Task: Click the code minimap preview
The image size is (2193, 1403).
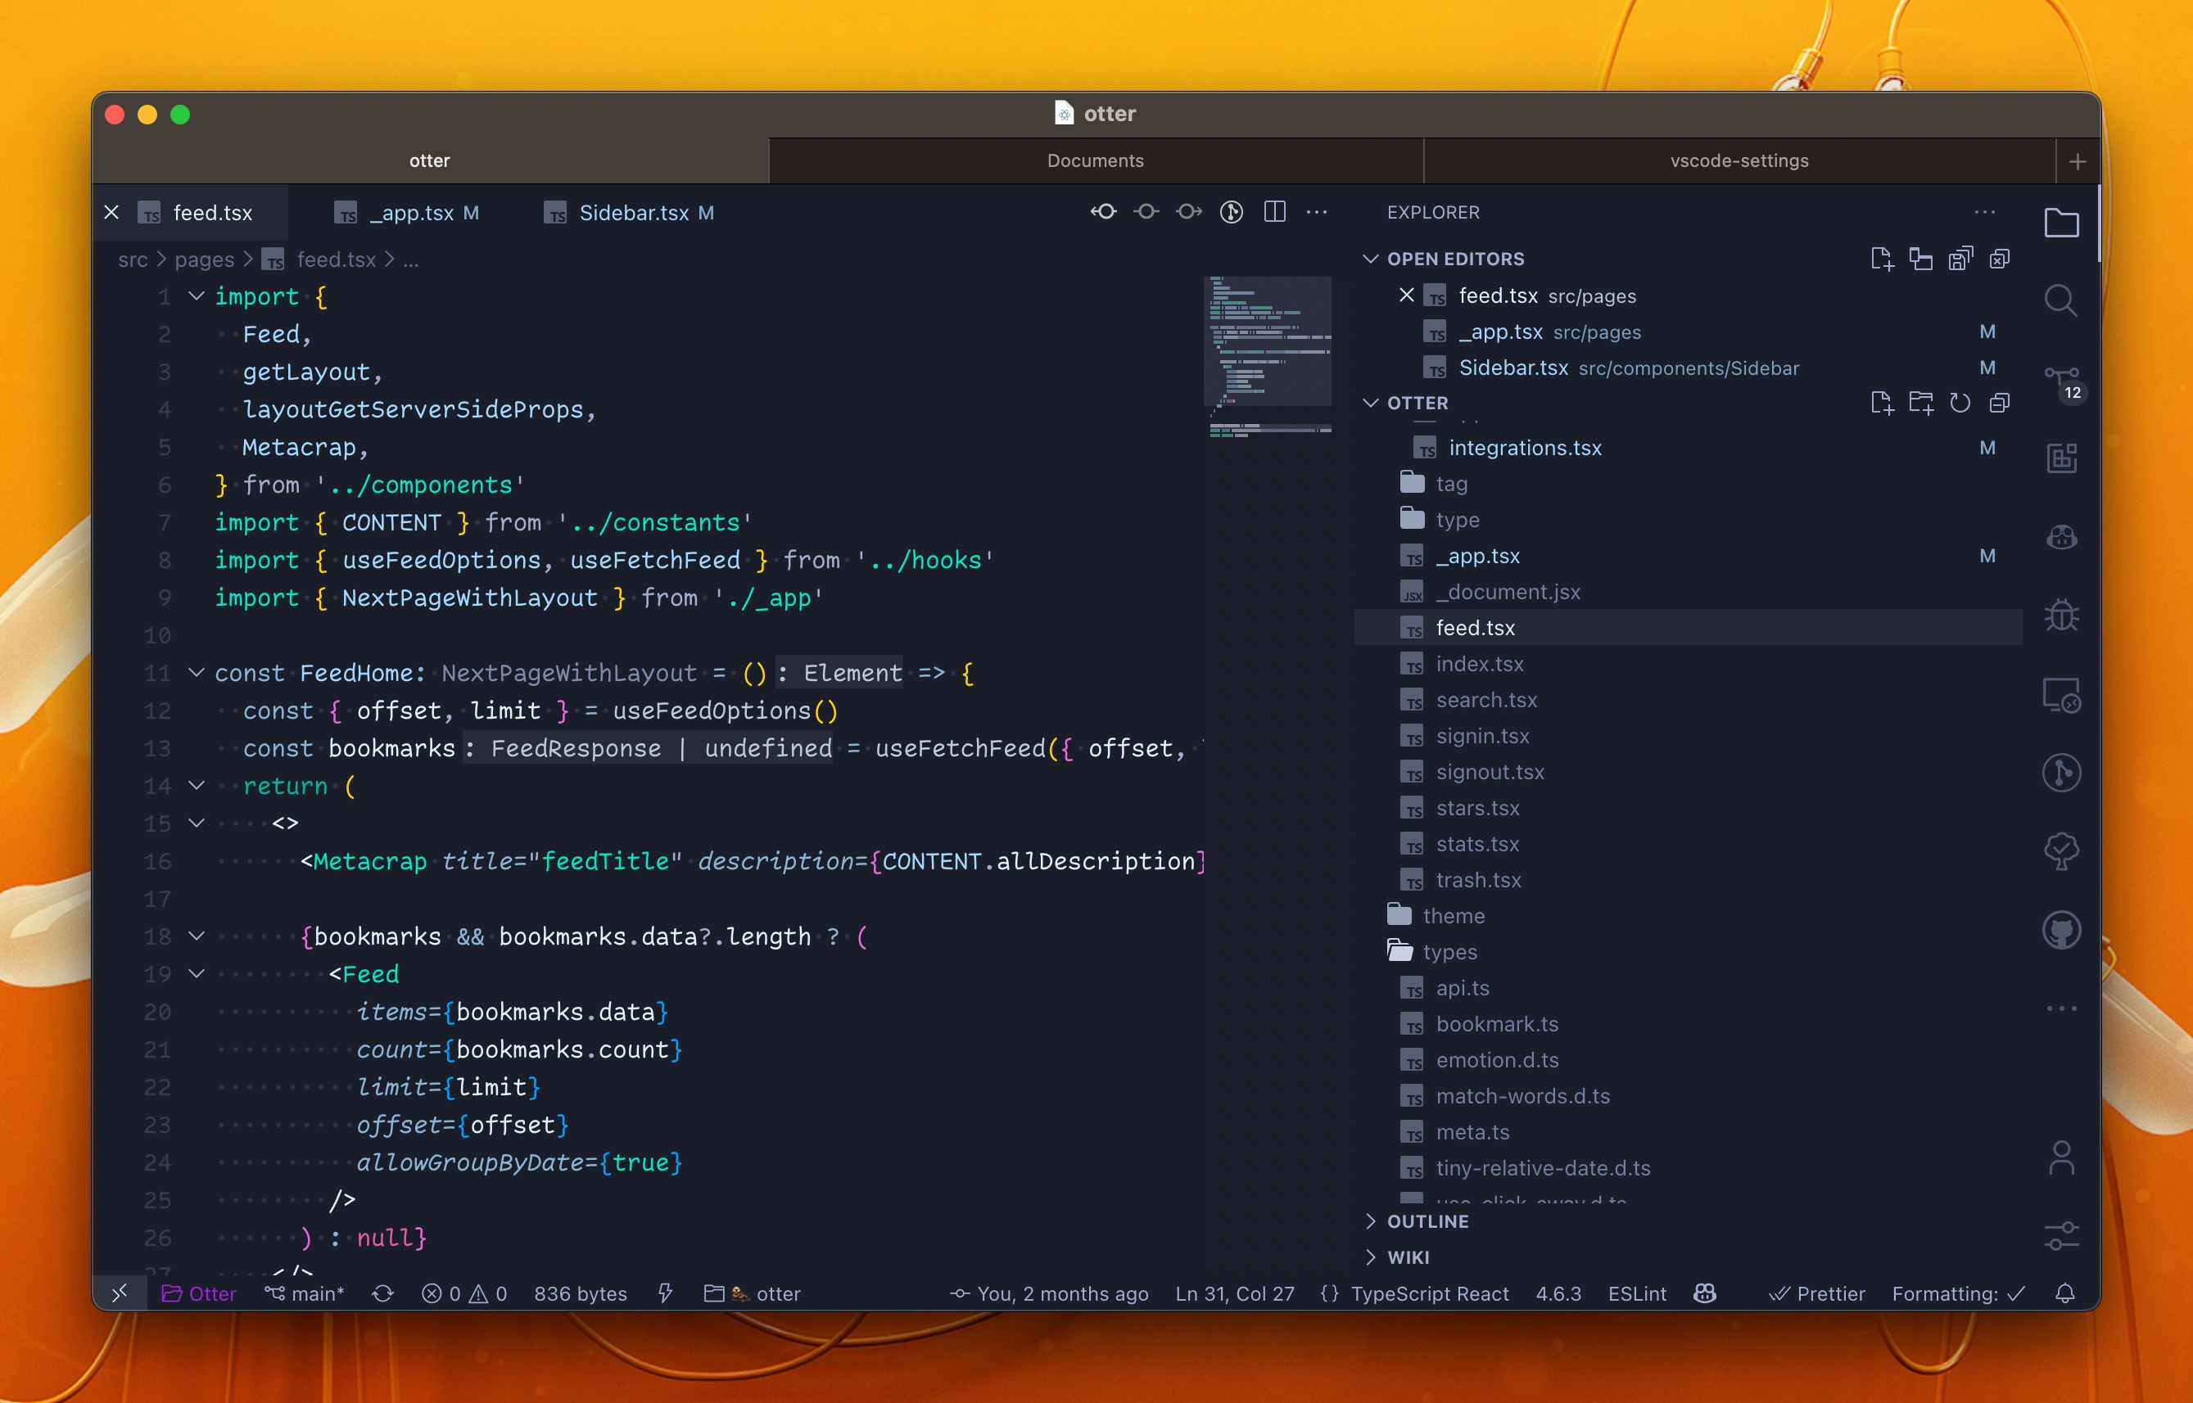Action: pyautogui.click(x=1267, y=357)
